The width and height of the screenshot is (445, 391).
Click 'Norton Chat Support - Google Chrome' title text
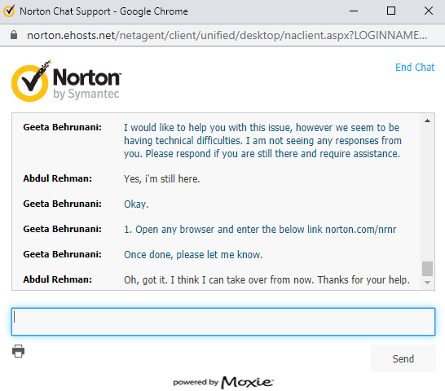pyautogui.click(x=104, y=11)
